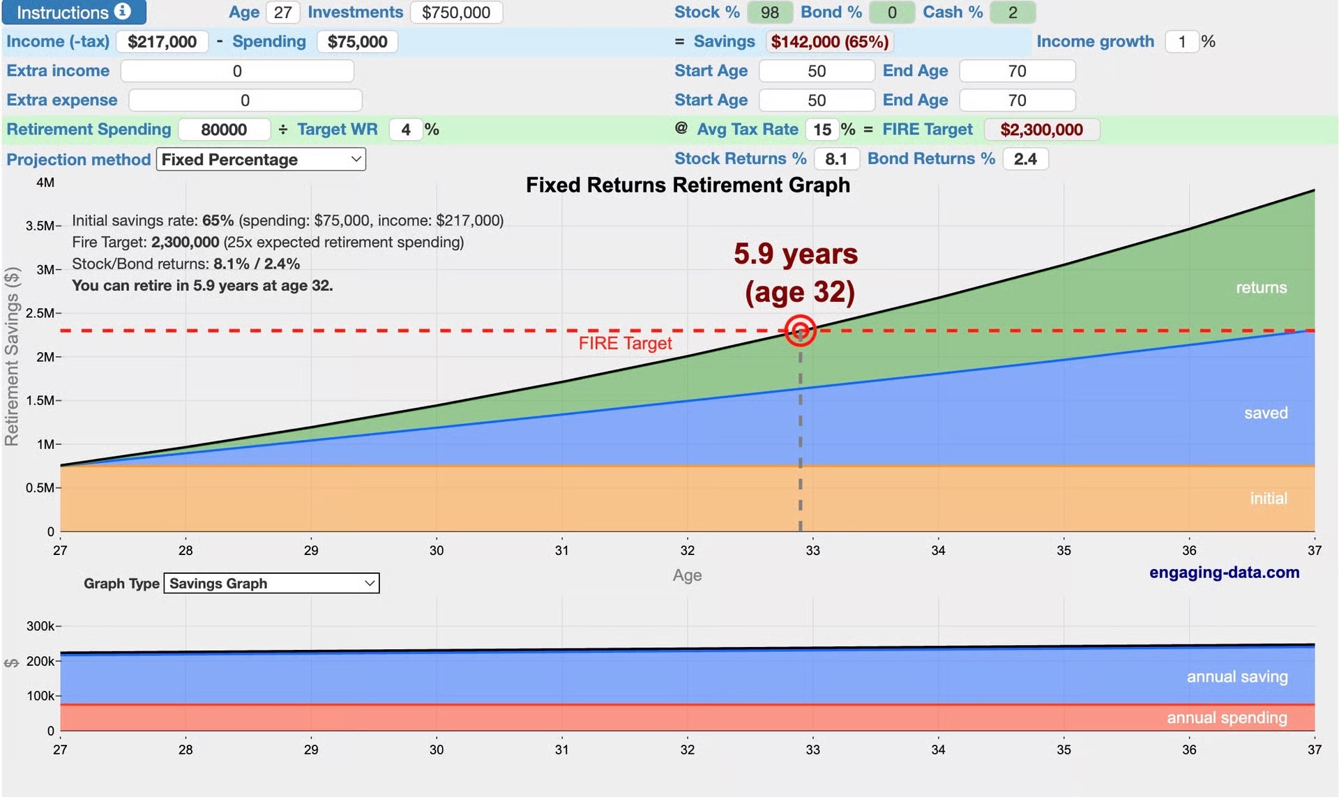Click the 'saved' blue area label

coord(1266,413)
